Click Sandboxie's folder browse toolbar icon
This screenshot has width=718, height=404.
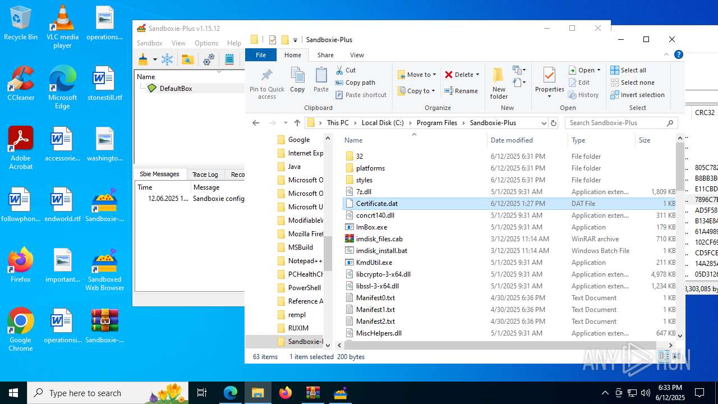click(x=188, y=59)
